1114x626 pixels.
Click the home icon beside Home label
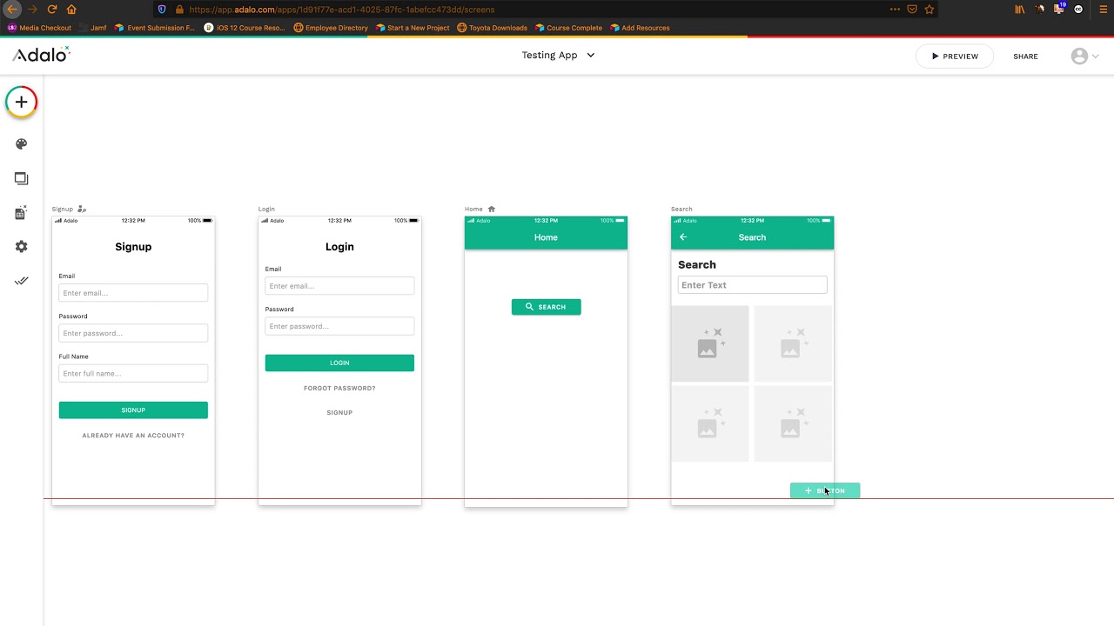pos(491,209)
